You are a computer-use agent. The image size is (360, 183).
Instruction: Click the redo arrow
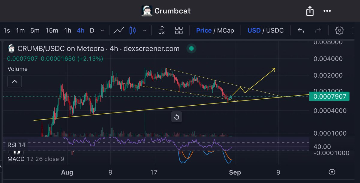click(x=318, y=30)
